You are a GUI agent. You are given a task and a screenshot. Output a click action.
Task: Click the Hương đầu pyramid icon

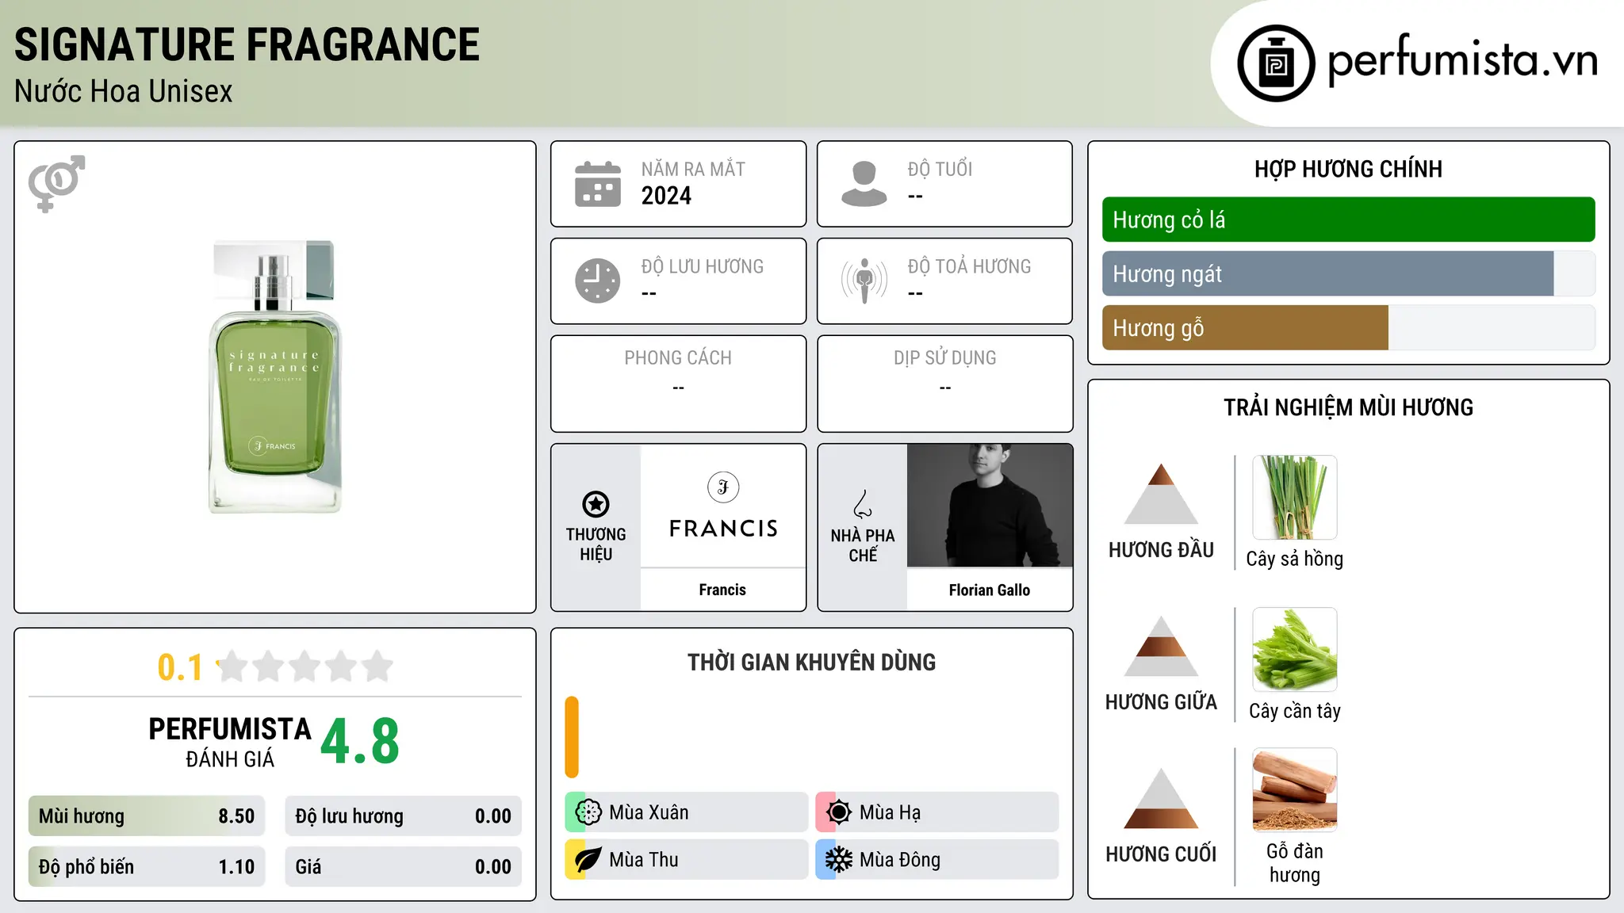(1161, 494)
